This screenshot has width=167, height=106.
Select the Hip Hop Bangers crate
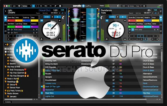coord(17,76)
